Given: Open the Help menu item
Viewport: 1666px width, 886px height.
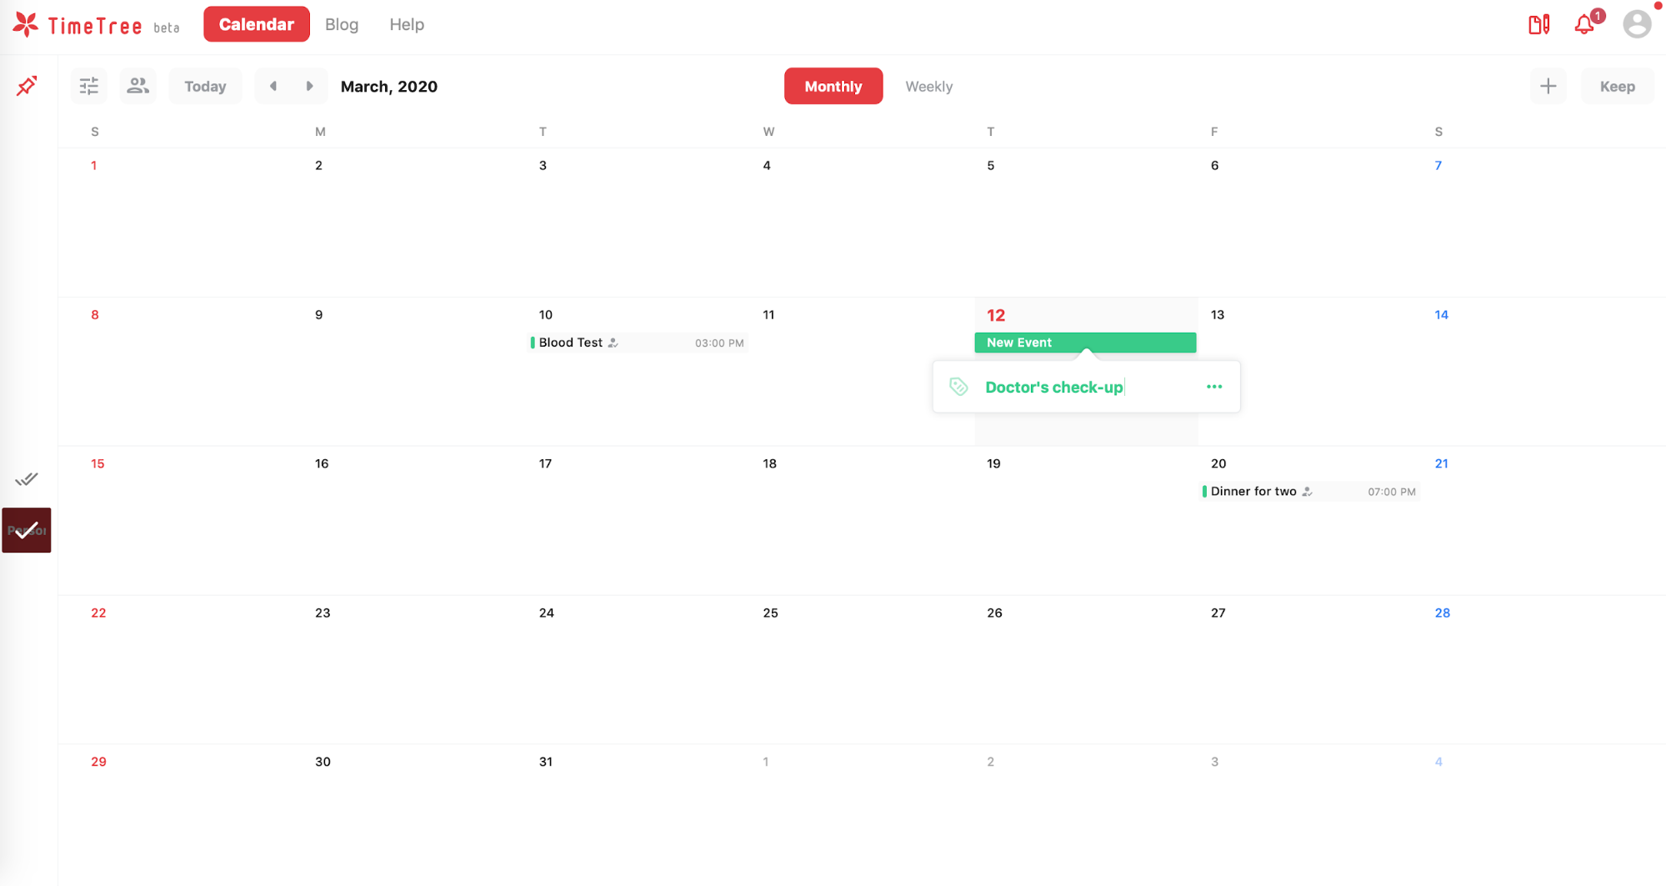Looking at the screenshot, I should point(407,24).
